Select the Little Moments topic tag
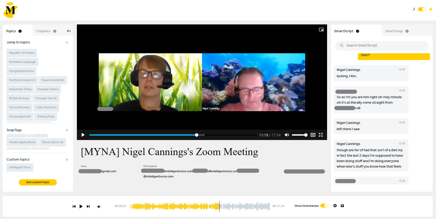 [46, 107]
